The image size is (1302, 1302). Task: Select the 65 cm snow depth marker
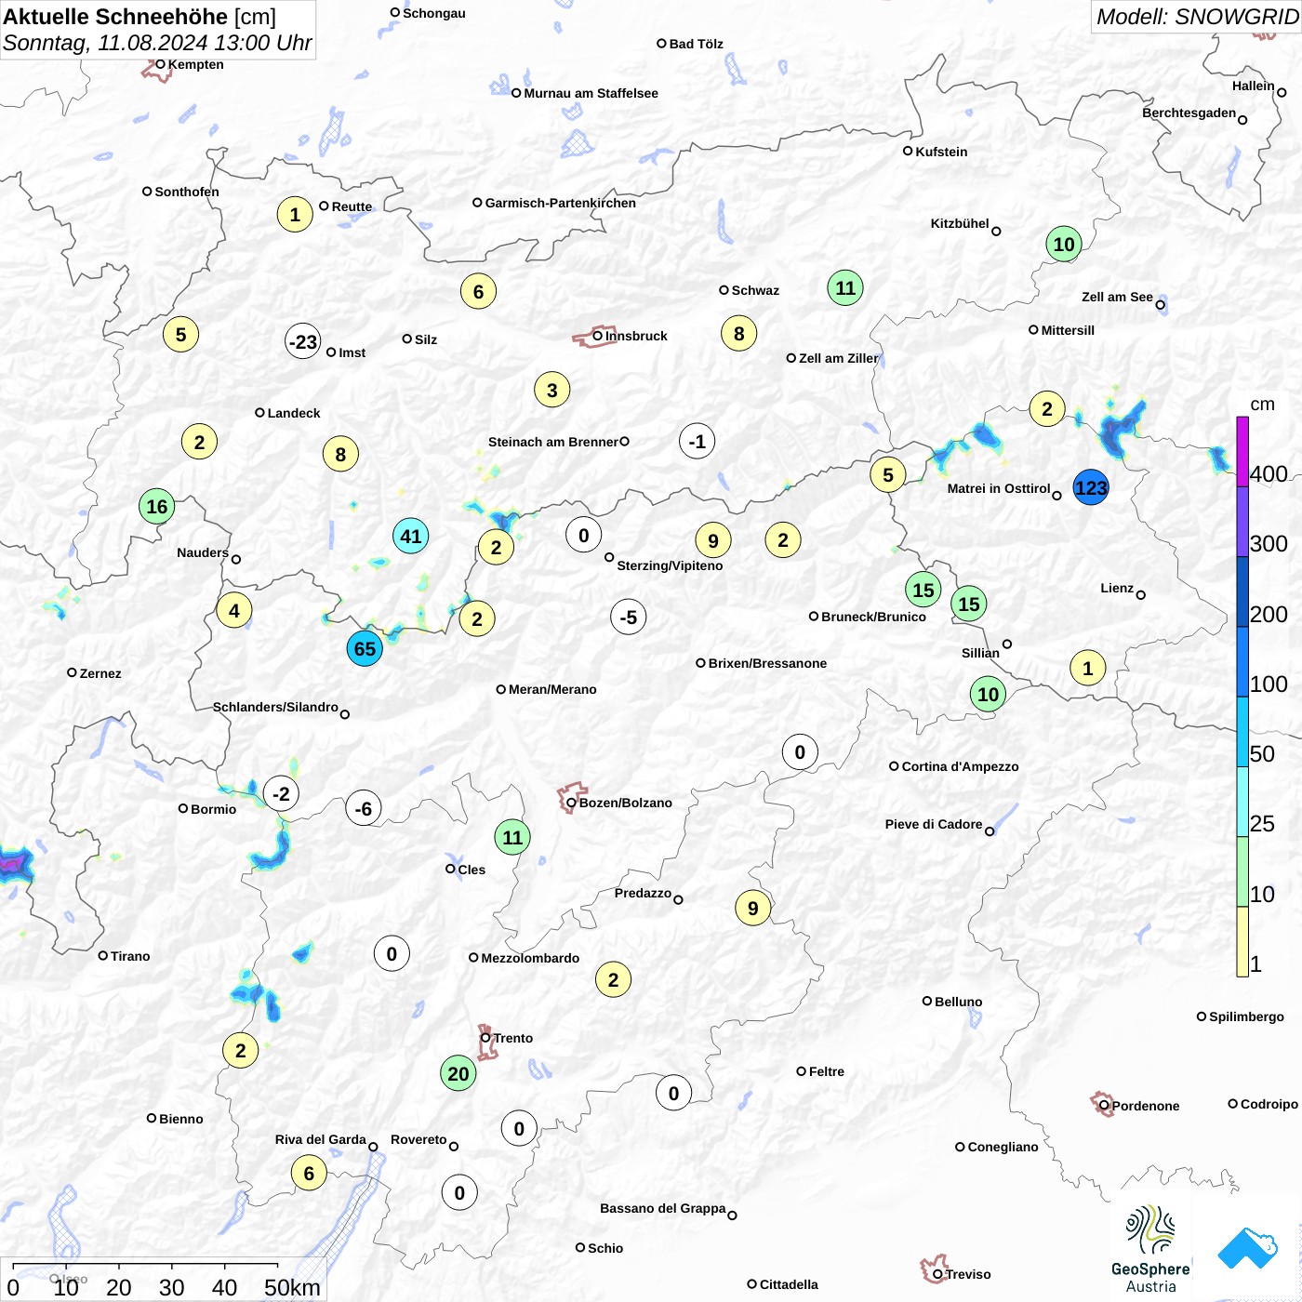click(x=365, y=648)
